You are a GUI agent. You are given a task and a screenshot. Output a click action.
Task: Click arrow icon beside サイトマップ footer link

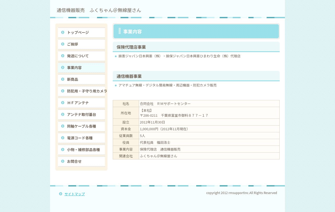click(x=61, y=194)
